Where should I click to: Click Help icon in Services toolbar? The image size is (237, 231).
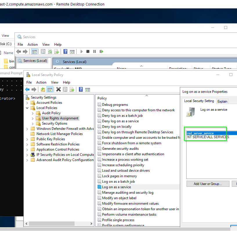[65, 52]
